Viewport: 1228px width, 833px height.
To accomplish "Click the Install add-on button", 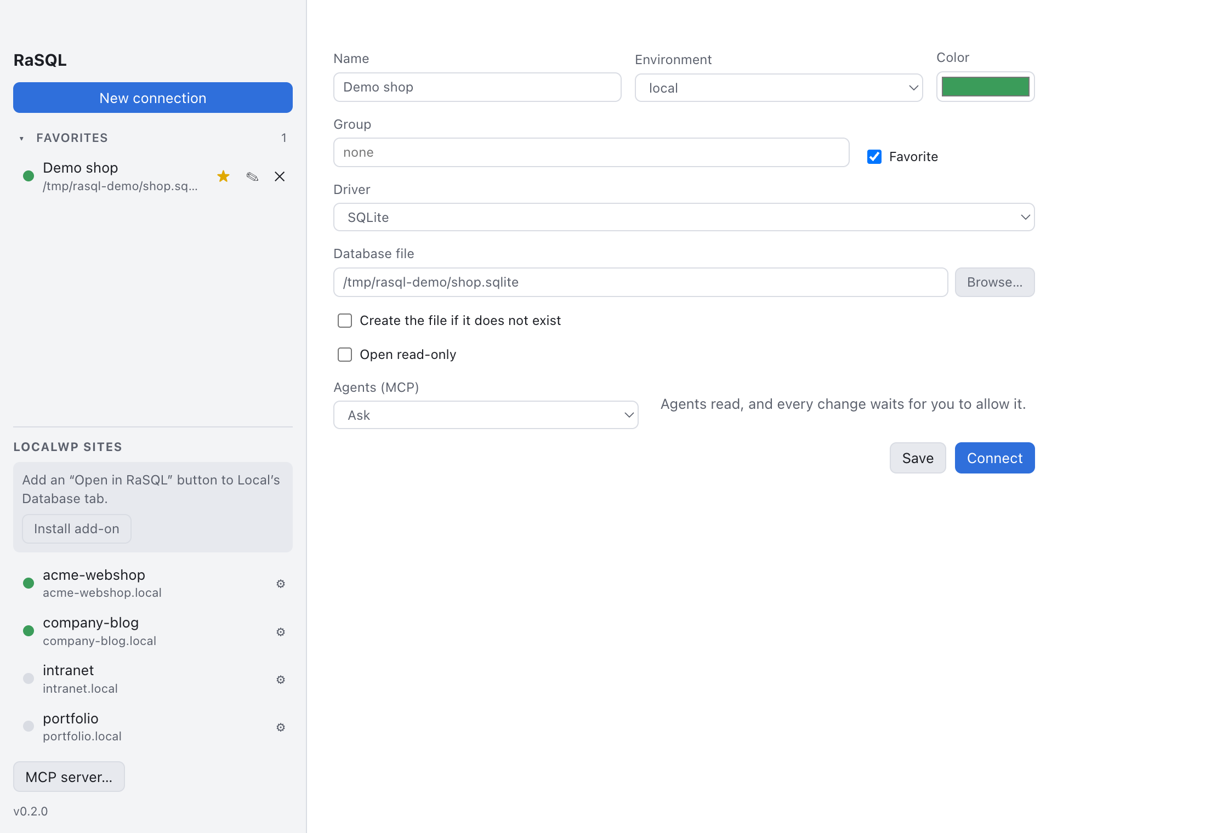I will pyautogui.click(x=77, y=529).
